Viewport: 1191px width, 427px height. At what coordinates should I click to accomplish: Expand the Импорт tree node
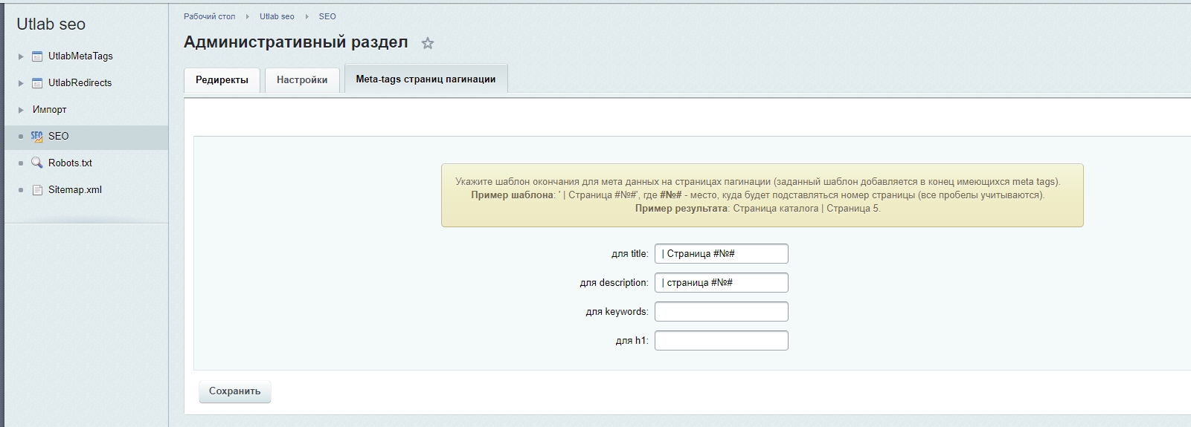pyautogui.click(x=21, y=110)
